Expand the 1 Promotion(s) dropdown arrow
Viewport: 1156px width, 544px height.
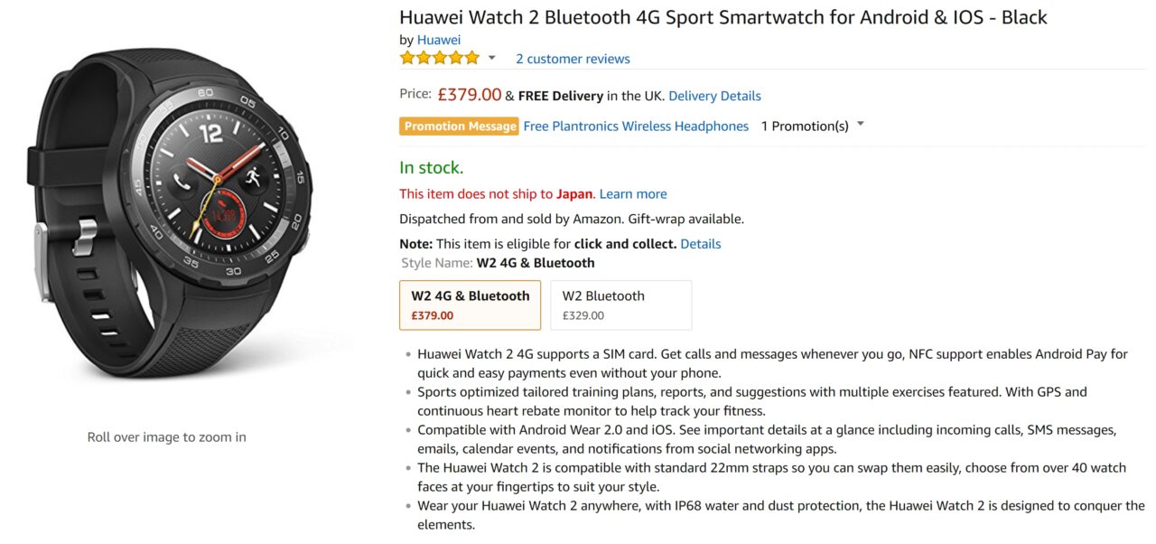[x=860, y=125]
